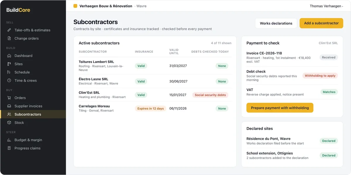Open the Dashboard section

(x=33, y=56)
